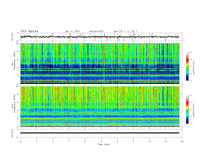
Task: Click the time-axis tick label '0'
Action: pos(20,142)
